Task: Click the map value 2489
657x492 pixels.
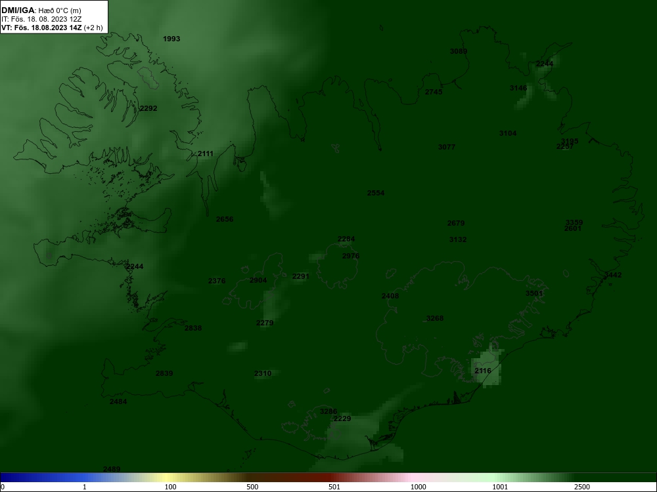Action: coord(112,469)
